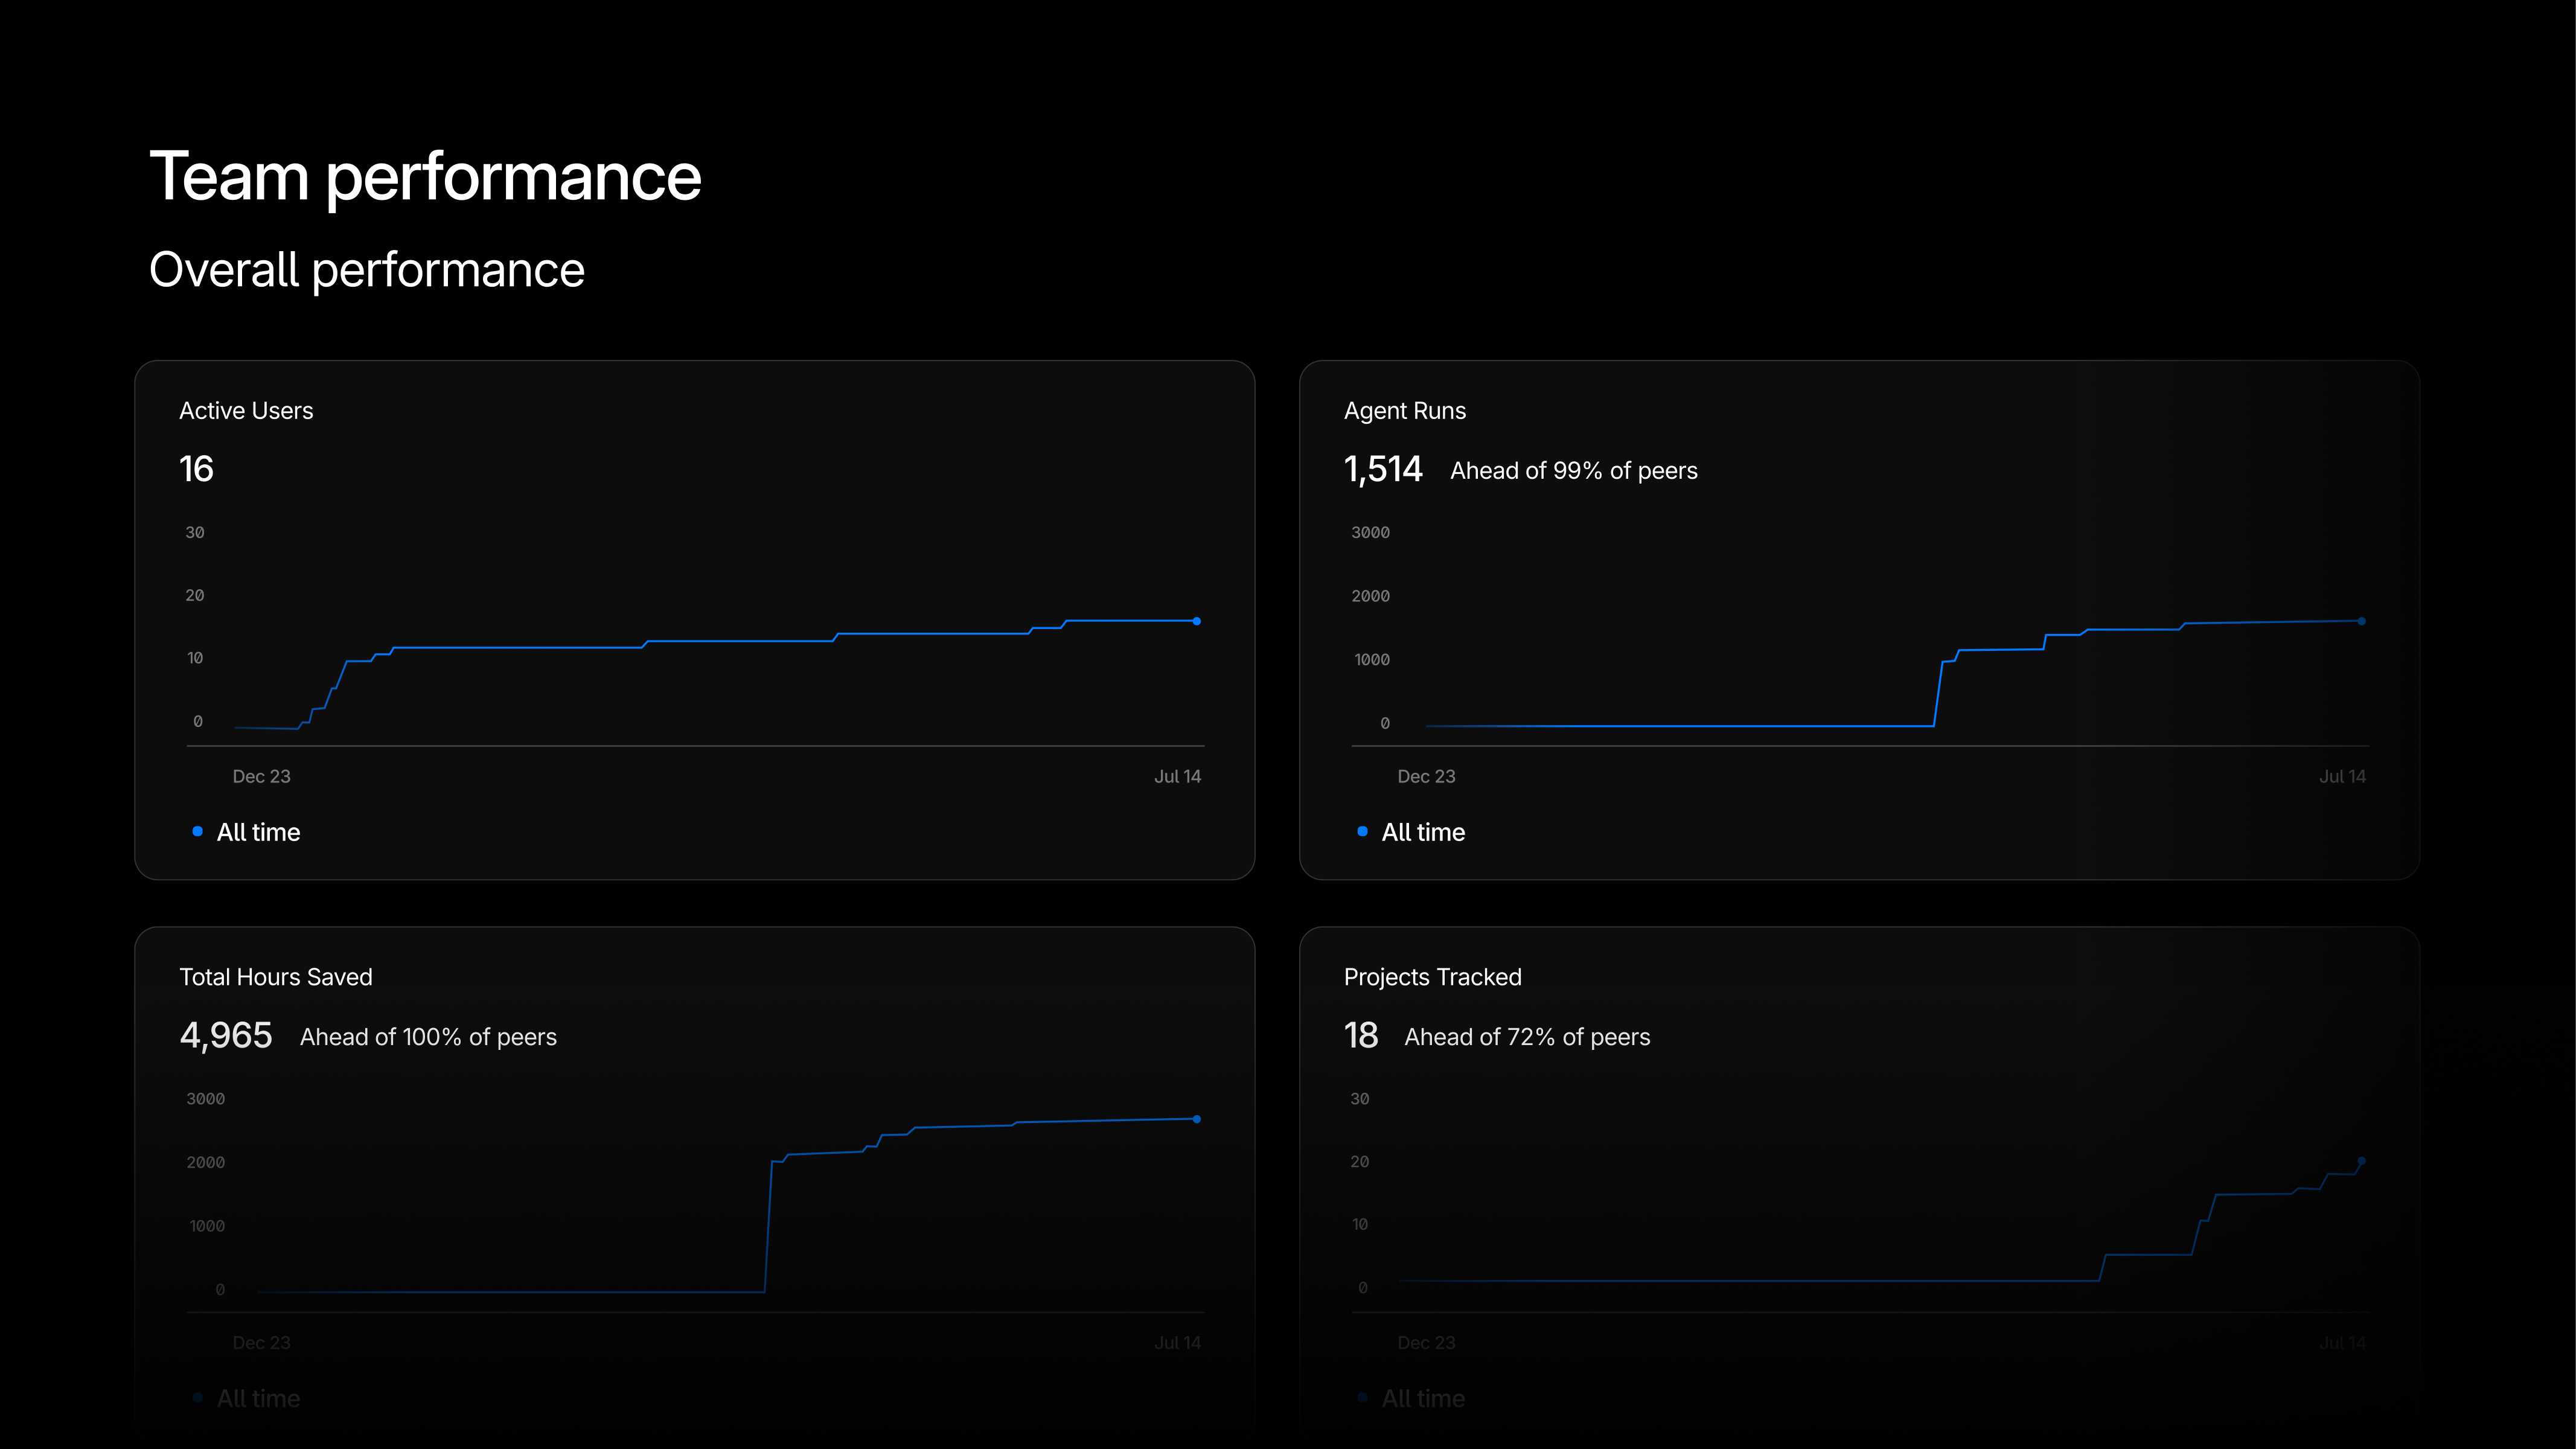Select the "Projects Tracked" card title
2576x1449 pixels.
[1433, 977]
